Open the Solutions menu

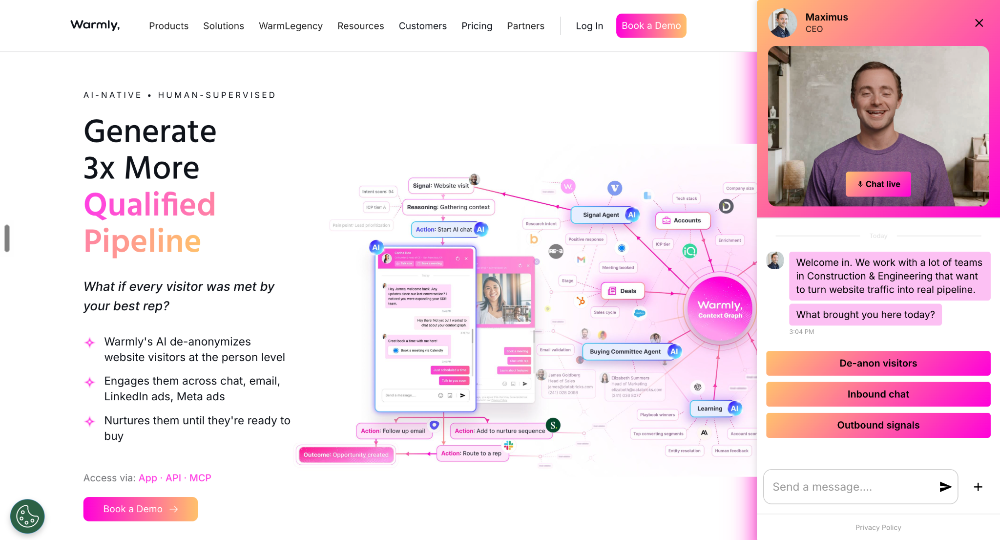pos(224,26)
